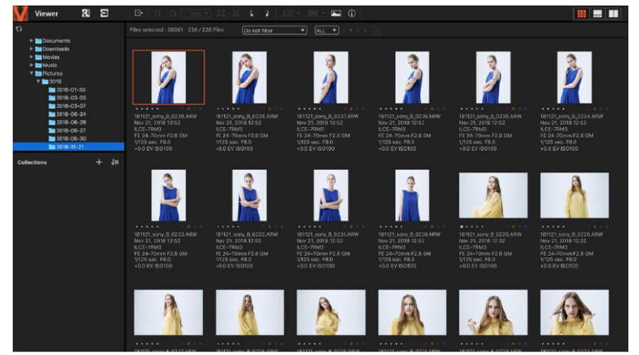Filter by red color label
Viewport: 639px width, 355px height.
344,30
